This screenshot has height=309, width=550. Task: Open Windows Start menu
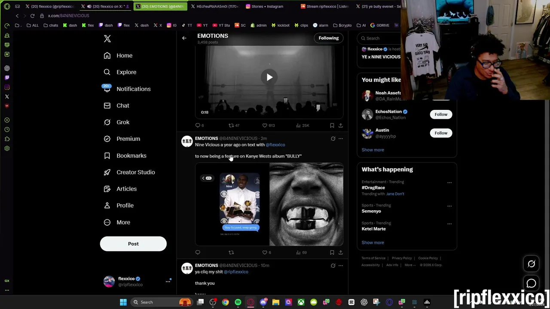point(123,302)
